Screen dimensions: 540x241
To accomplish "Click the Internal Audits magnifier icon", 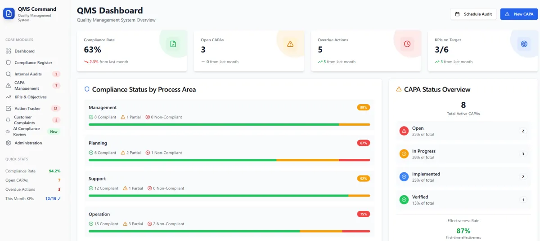I will [x=8, y=74].
